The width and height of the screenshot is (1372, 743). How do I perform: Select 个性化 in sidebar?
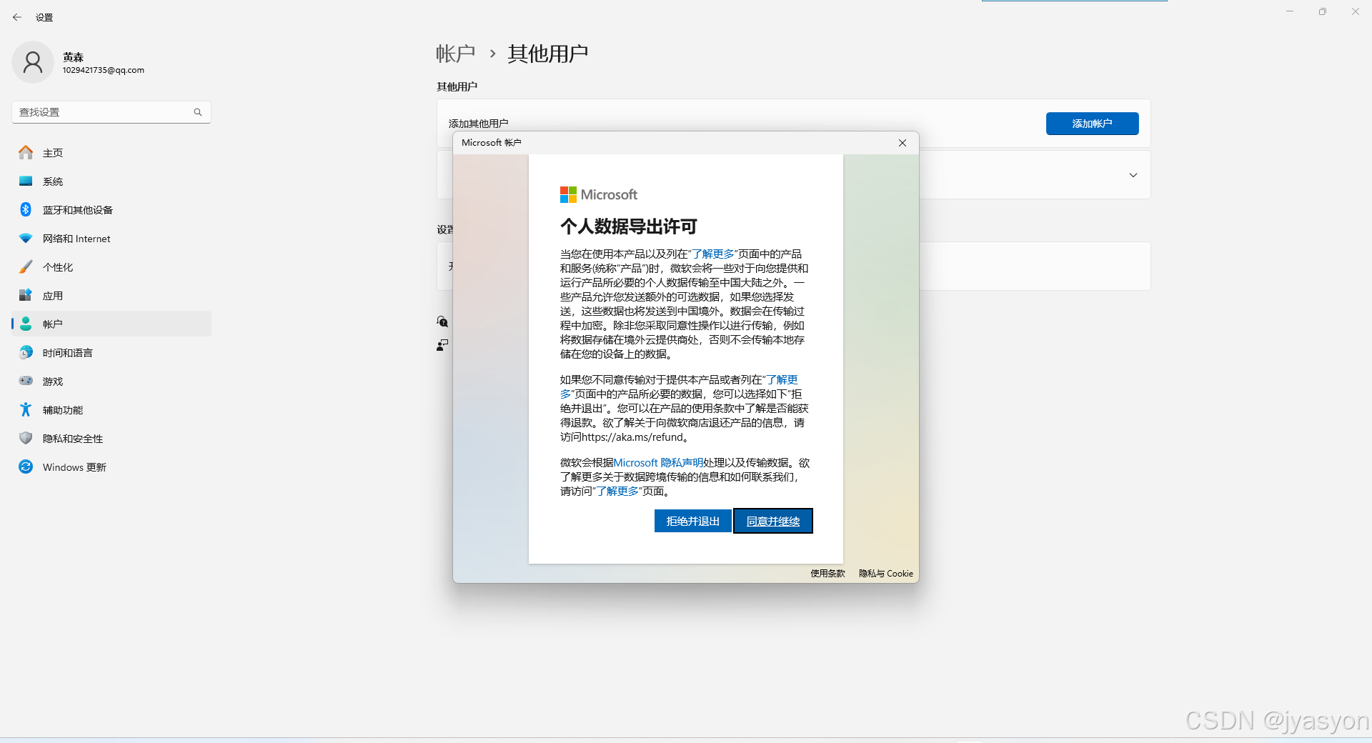click(111, 266)
